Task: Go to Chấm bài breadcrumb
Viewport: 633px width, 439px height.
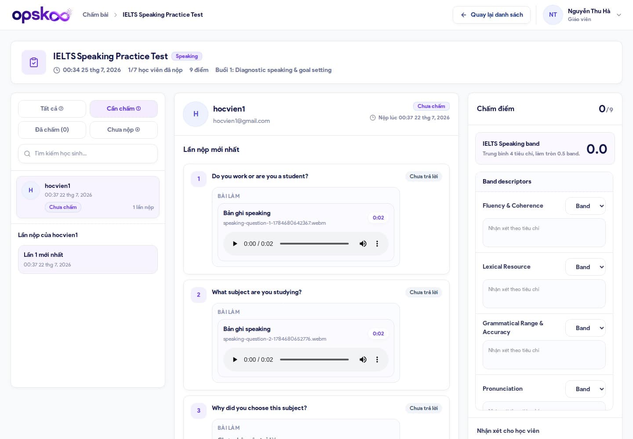Action: click(95, 14)
